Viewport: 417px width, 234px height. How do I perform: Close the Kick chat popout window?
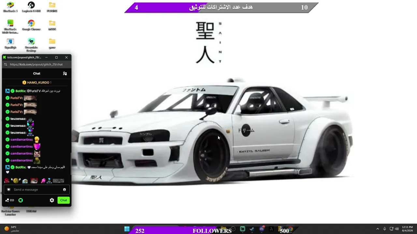(x=66, y=57)
